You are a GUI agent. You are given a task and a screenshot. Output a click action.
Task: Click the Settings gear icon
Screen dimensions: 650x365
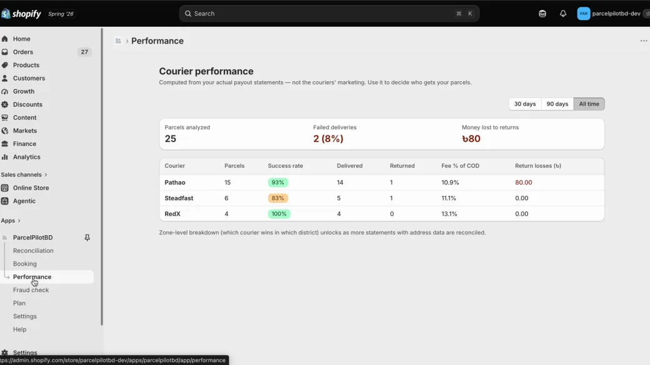pos(5,353)
